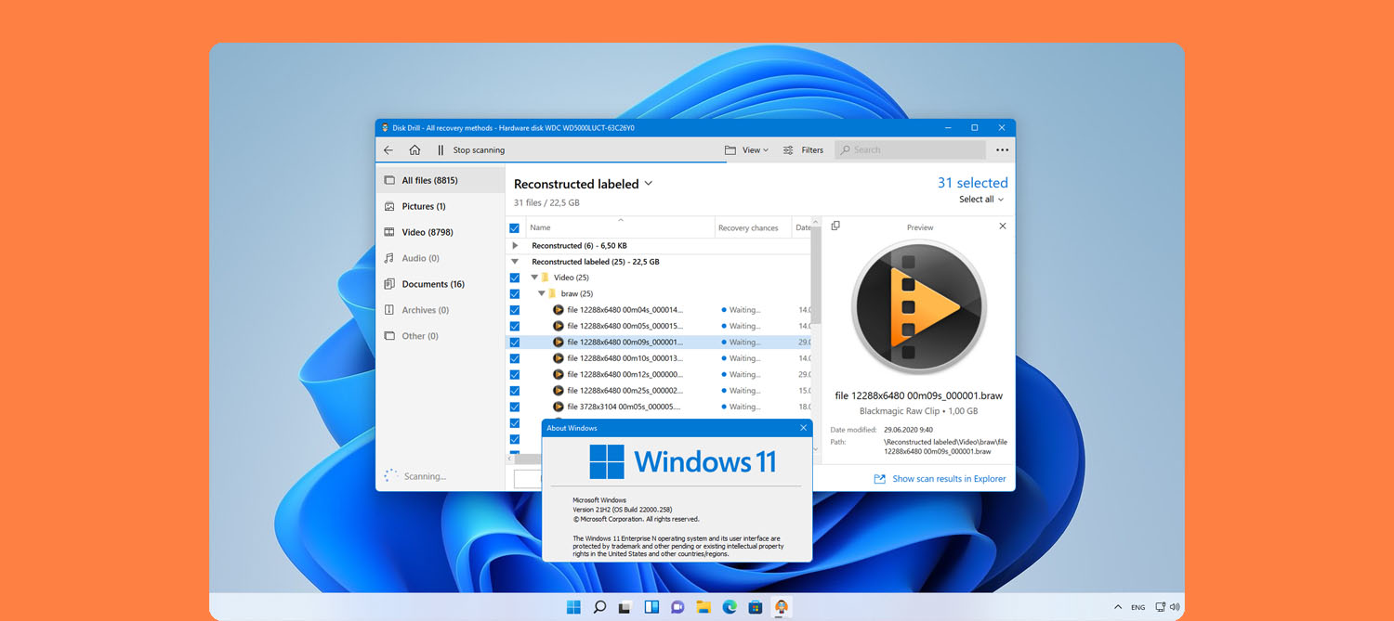Uncheck the Video (25) folder checkbox
1394x621 pixels.
coord(514,278)
